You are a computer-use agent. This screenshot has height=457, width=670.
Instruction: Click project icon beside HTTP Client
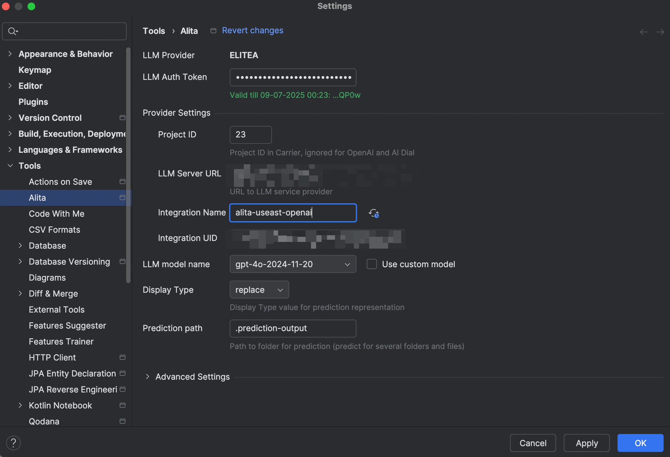122,357
